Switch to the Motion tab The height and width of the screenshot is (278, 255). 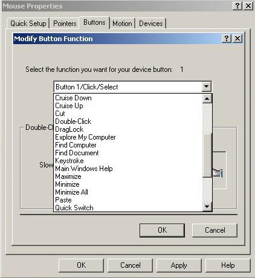[x=122, y=24]
